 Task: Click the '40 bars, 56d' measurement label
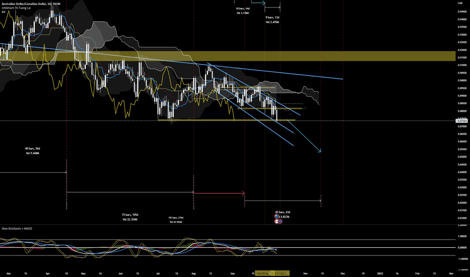click(x=32, y=149)
